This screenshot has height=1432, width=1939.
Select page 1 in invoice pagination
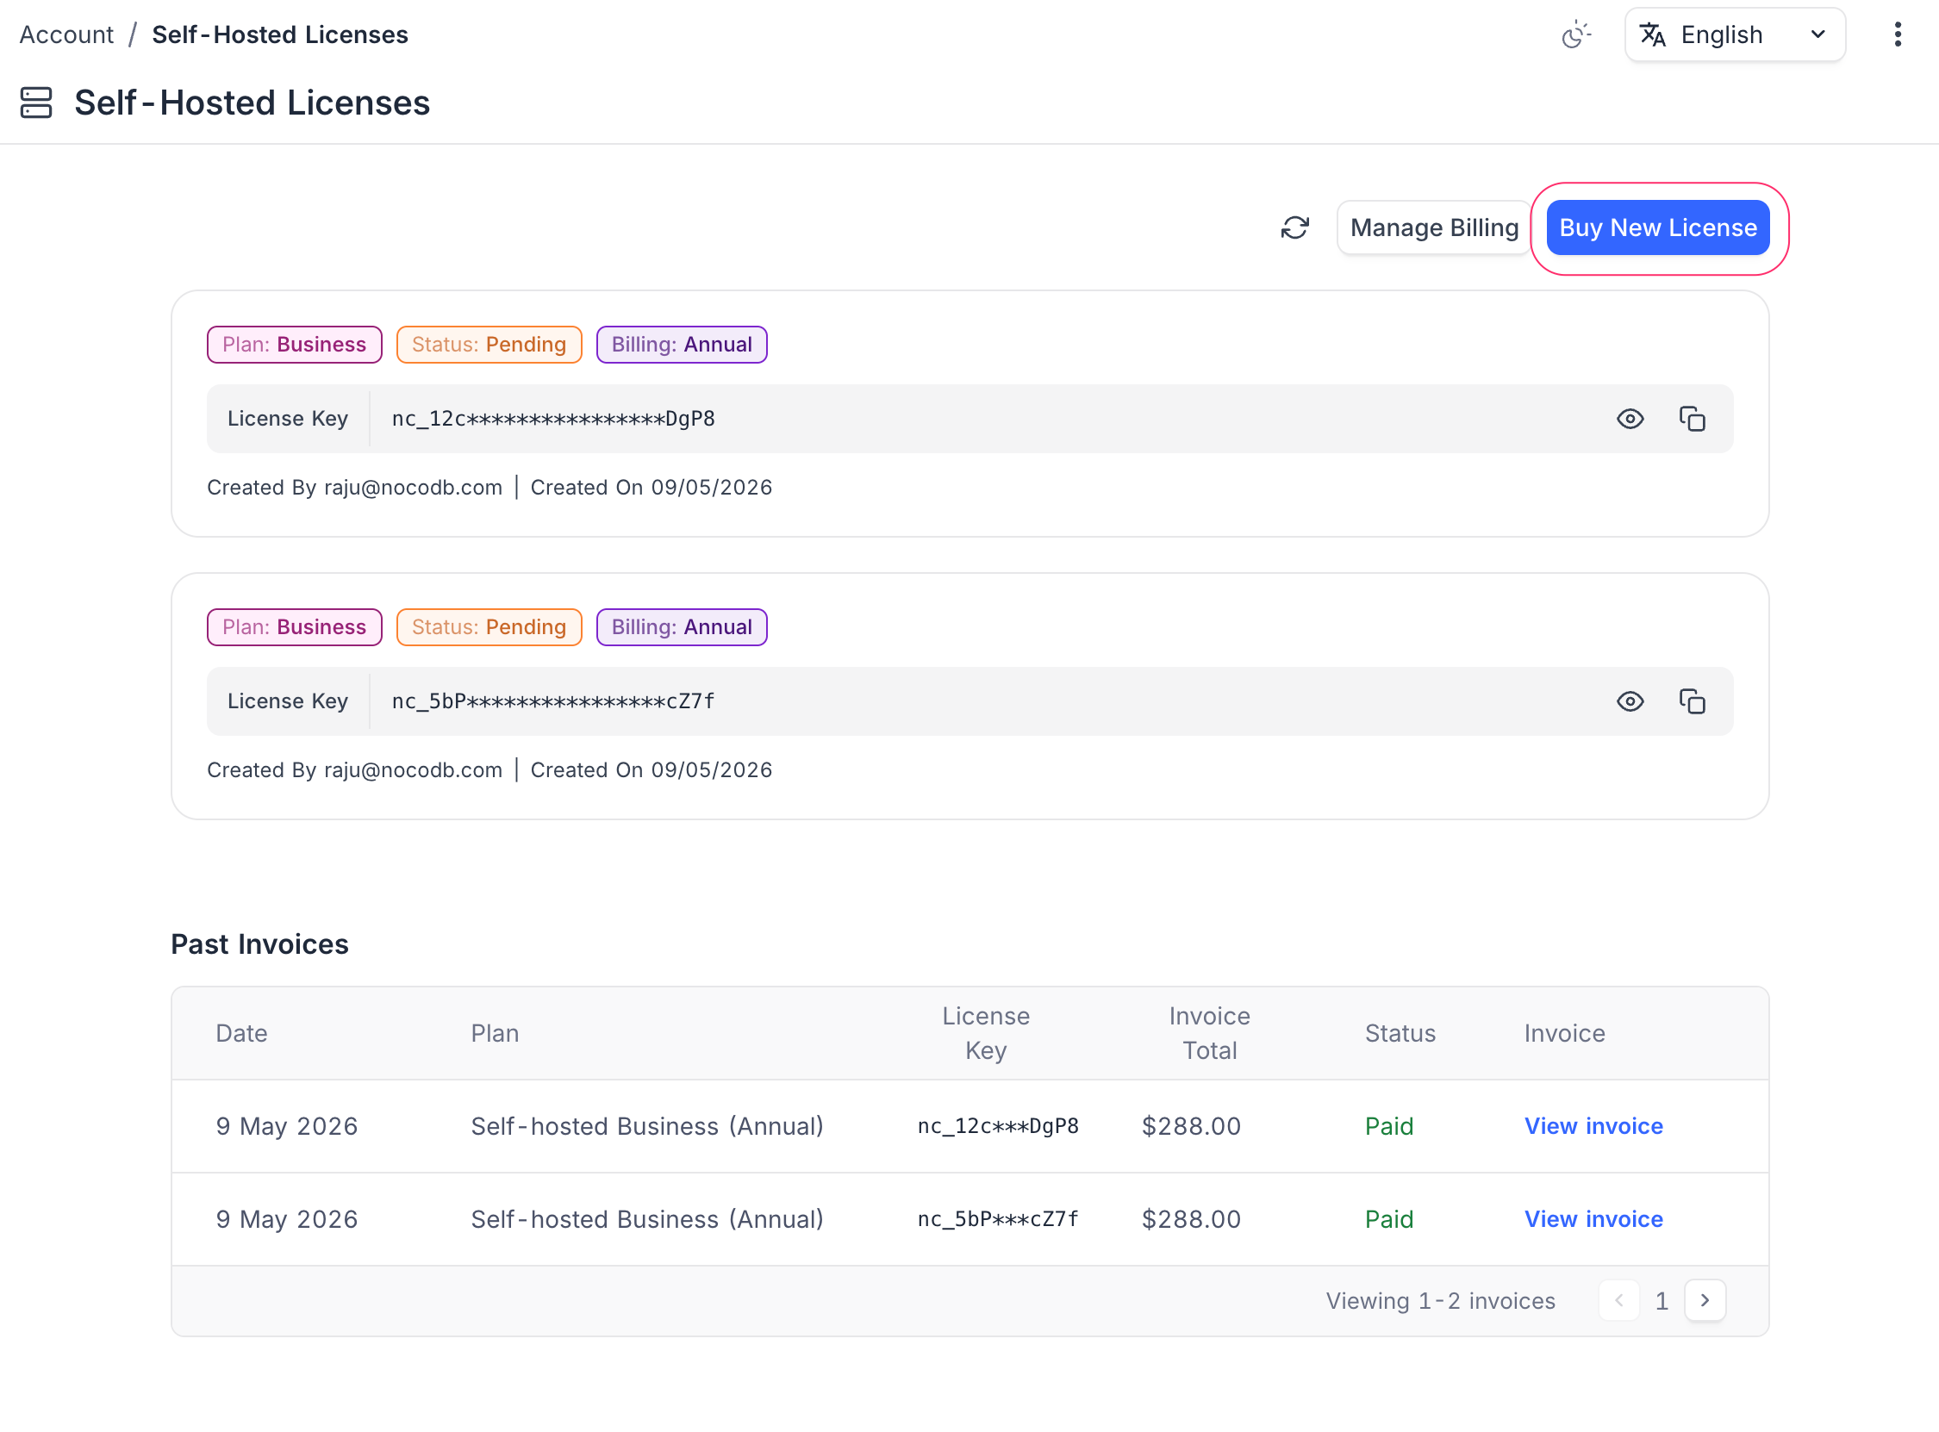1662,1300
